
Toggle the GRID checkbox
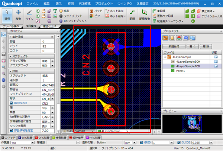point(141,142)
